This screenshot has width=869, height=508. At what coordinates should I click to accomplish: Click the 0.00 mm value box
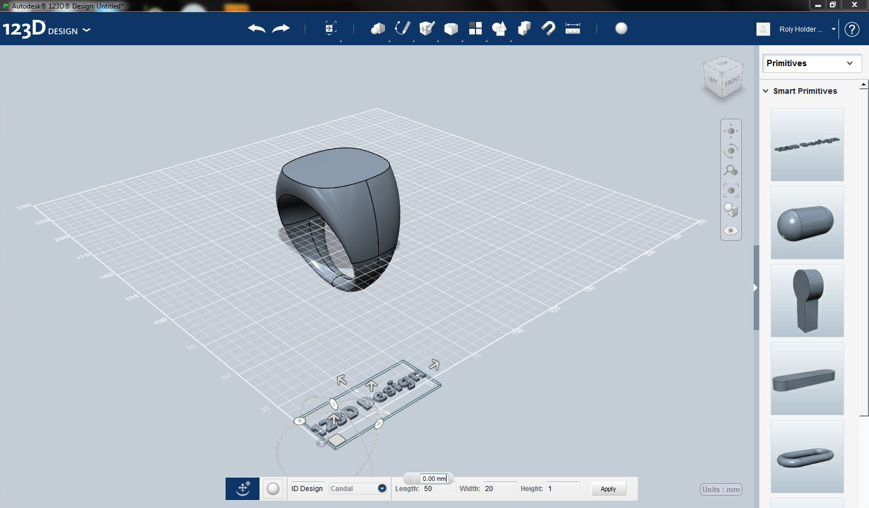(434, 479)
